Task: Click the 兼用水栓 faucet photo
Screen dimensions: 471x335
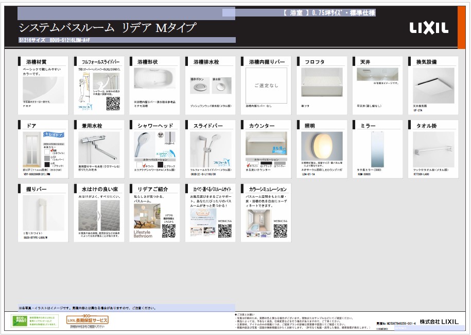Action: coord(99,147)
